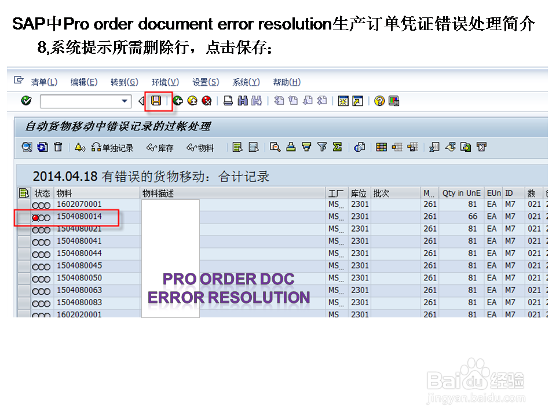Click the Word Processing icon
This screenshot has width=556, height=417.
(451, 147)
